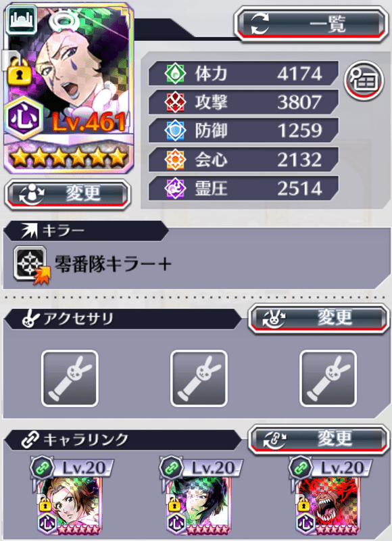Select the first empty accessory slot

click(x=70, y=379)
